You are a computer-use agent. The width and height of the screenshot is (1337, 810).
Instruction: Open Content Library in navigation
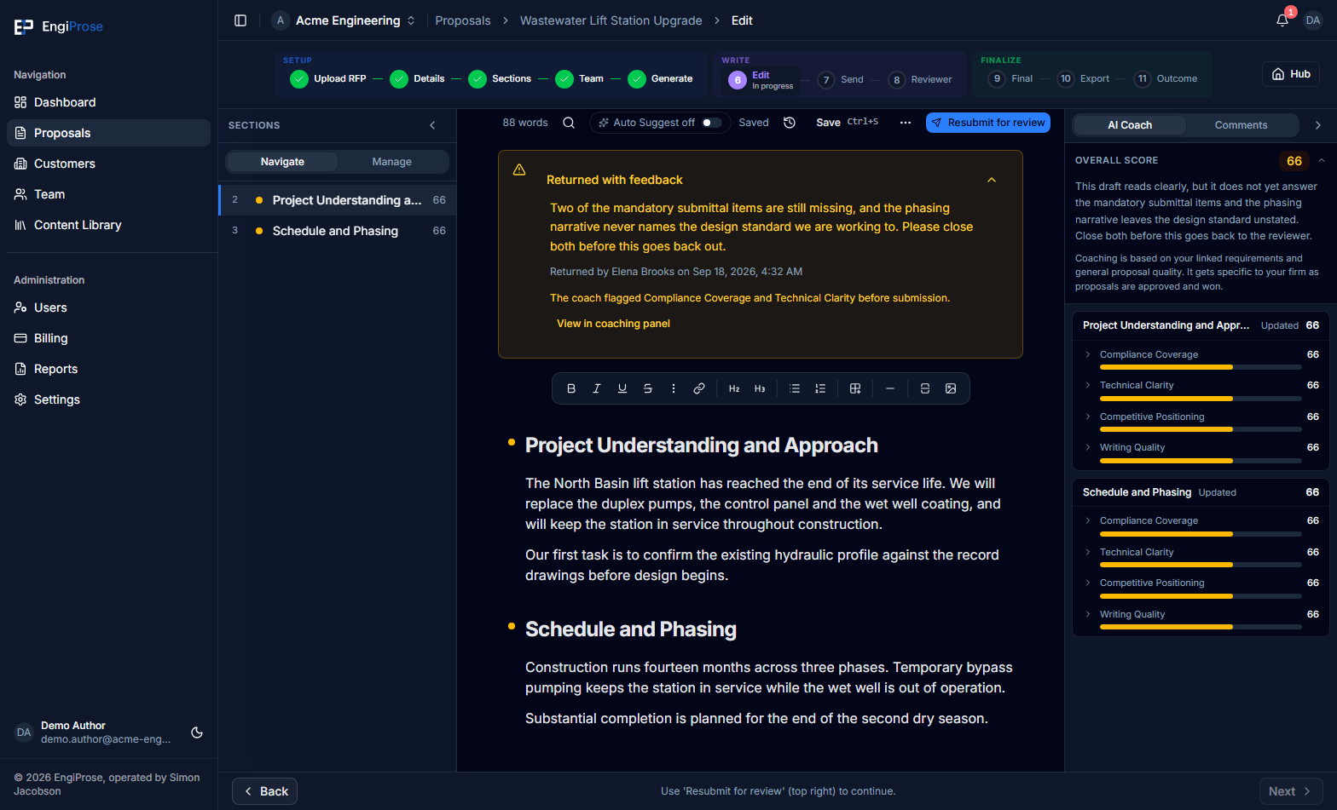pyautogui.click(x=108, y=225)
